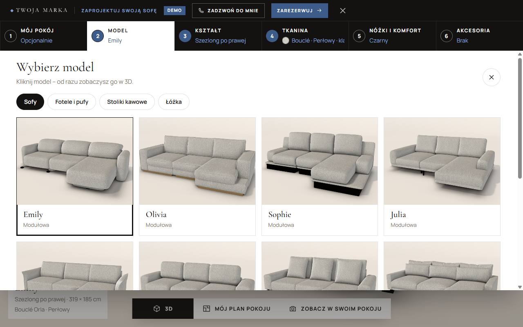Image resolution: width=523 pixels, height=327 pixels.
Task: Click the Opcjonalnie text in Mój pokój step
Action: [x=36, y=40]
